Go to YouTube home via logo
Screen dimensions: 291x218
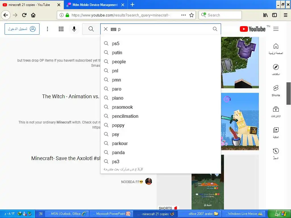pos(253,29)
